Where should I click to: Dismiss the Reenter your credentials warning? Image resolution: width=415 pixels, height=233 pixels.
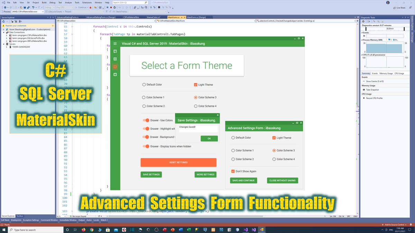pos(53,26)
